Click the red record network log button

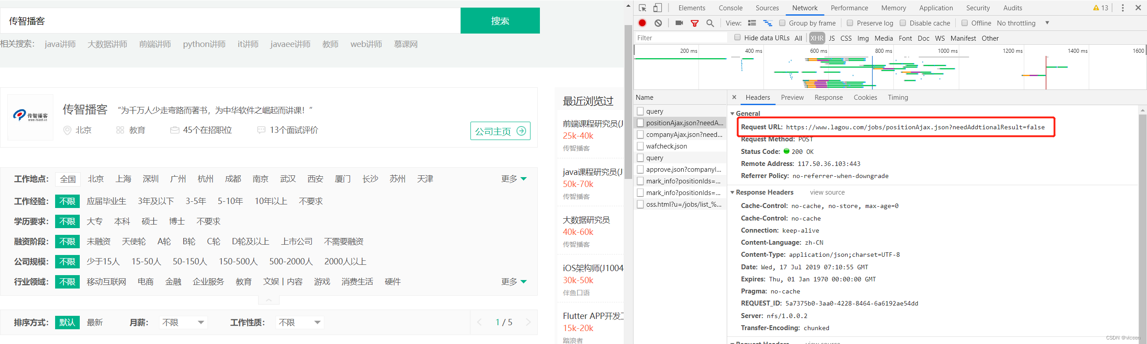coord(642,23)
